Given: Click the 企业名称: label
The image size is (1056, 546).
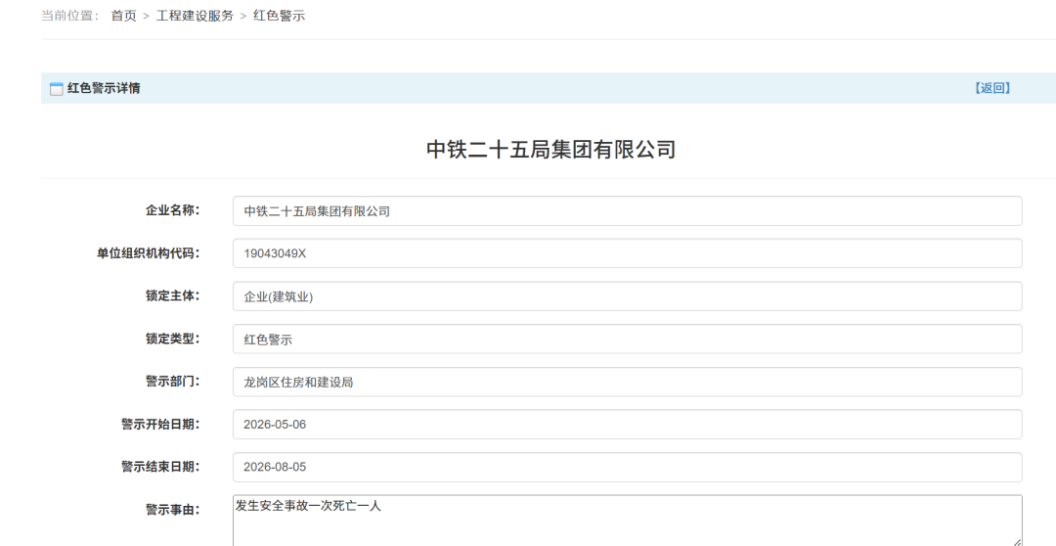Looking at the screenshot, I should (x=172, y=210).
